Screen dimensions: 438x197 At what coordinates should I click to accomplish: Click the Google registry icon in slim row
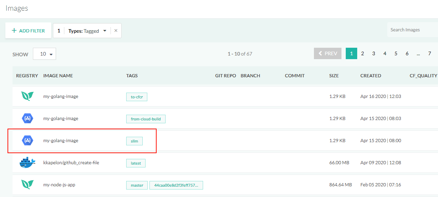27,141
